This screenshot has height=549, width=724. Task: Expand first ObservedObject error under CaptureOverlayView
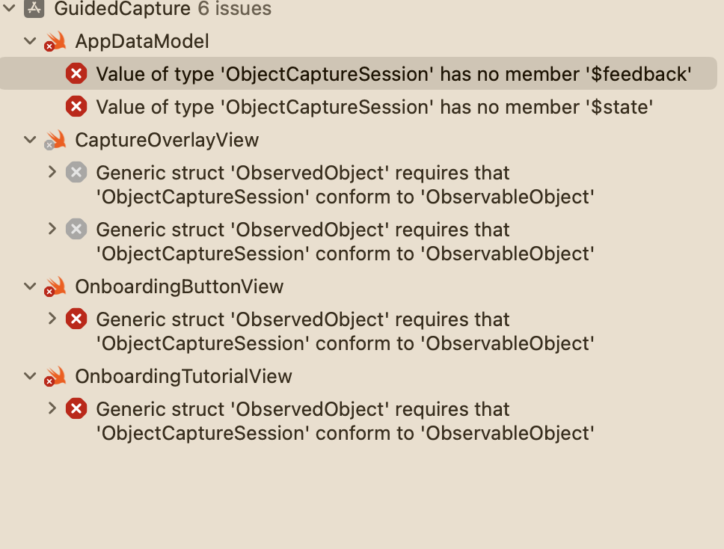point(52,172)
